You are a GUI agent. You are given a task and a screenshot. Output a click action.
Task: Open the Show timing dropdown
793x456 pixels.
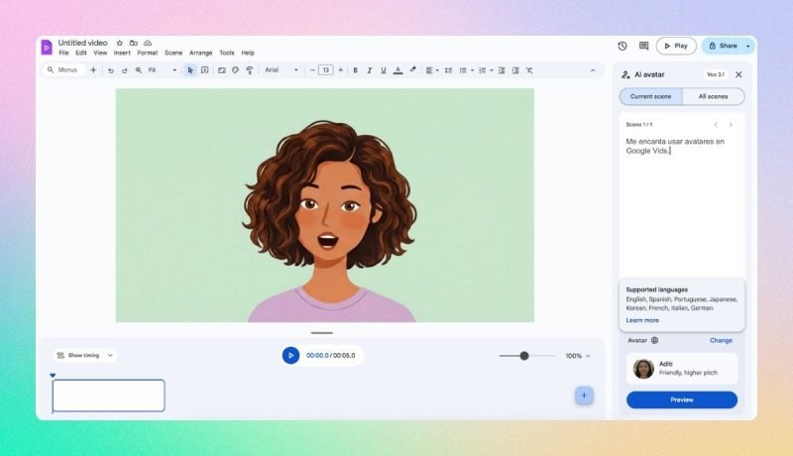(x=85, y=356)
